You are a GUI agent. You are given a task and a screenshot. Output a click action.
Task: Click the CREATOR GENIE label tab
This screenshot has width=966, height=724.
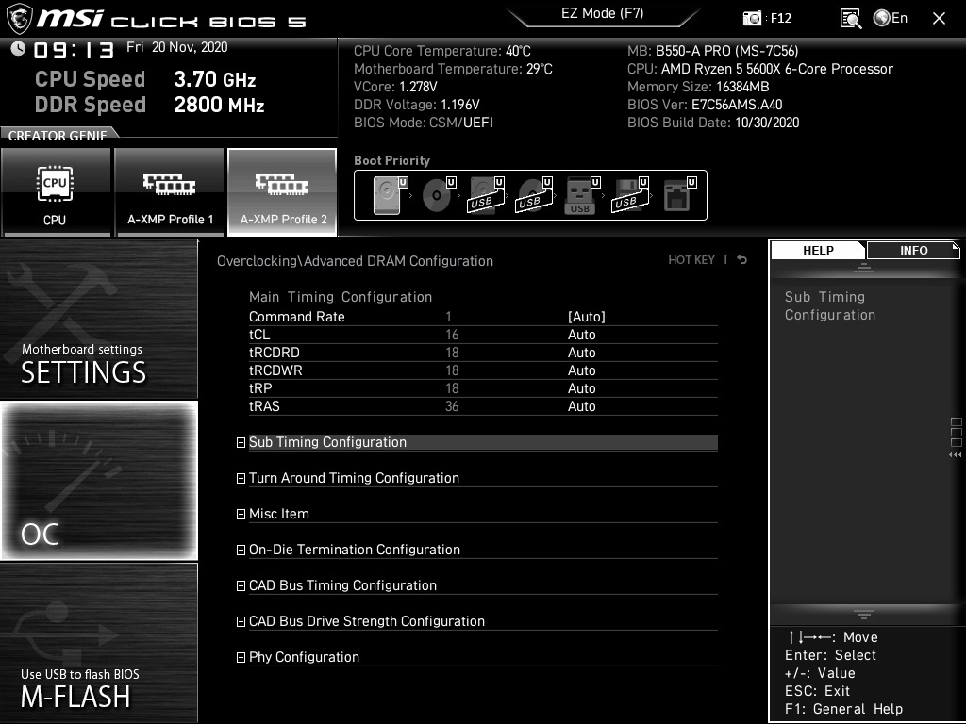(58, 136)
